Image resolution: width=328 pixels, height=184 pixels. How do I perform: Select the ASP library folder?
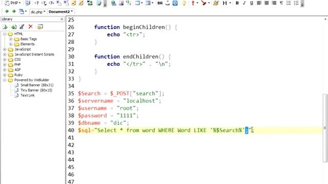(x=17, y=70)
